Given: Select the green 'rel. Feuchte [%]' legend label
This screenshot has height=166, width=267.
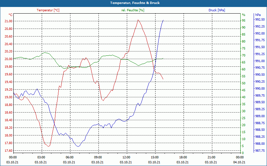Looking at the screenshot, I should pos(133,10).
